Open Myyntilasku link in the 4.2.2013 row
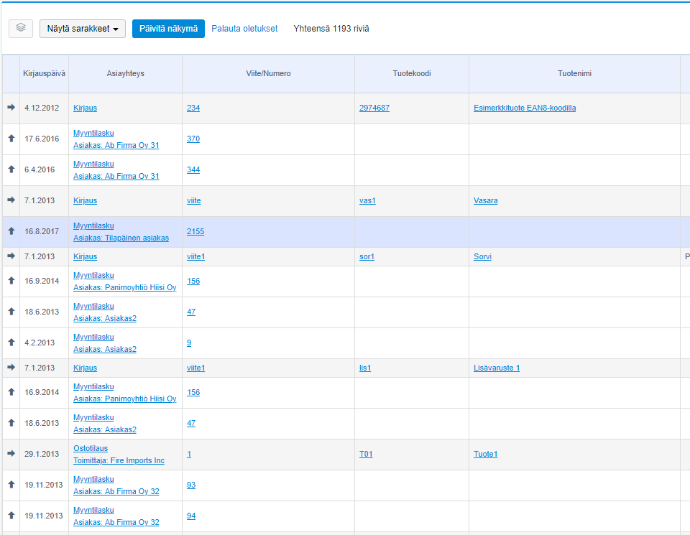 (x=93, y=338)
